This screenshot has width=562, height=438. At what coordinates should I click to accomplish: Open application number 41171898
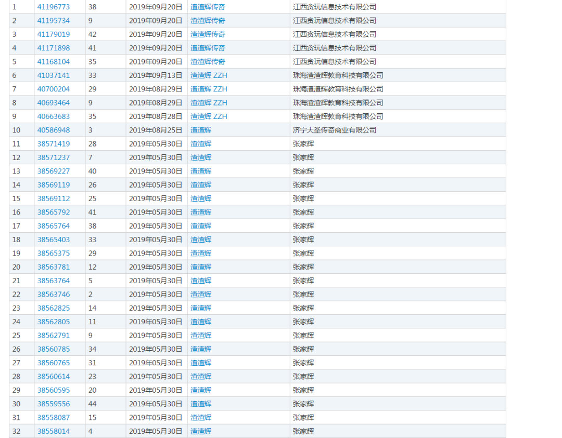pos(54,48)
